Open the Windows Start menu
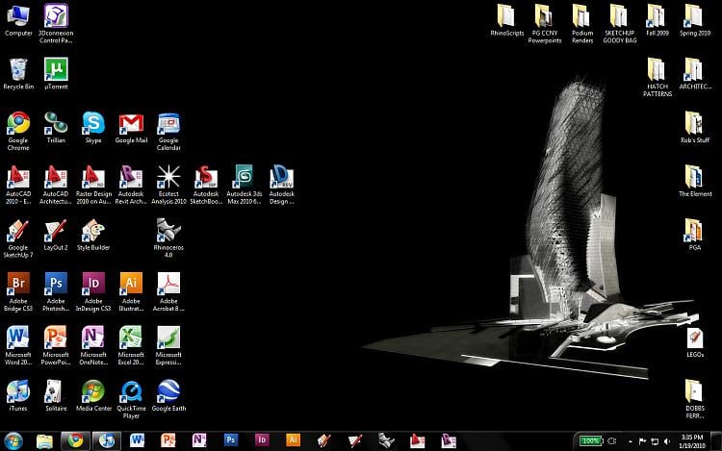Viewport: 722px width, 451px height. (13, 440)
